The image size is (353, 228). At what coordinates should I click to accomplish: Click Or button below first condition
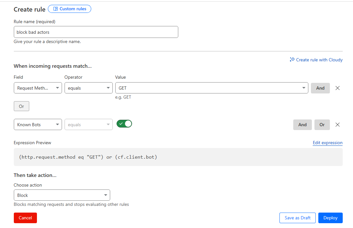[x=22, y=106]
